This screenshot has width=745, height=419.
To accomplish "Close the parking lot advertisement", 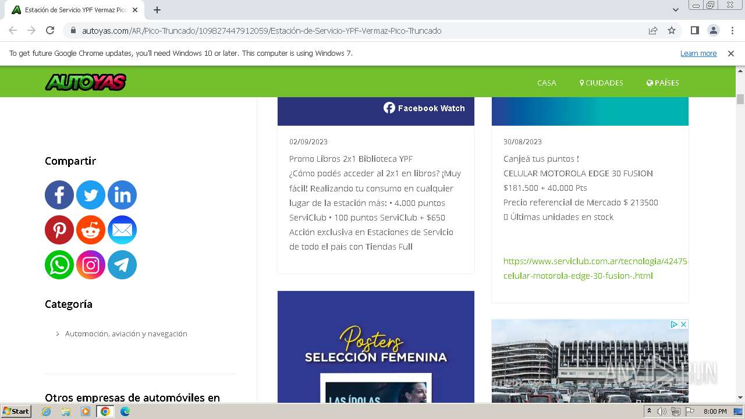I will point(683,324).
